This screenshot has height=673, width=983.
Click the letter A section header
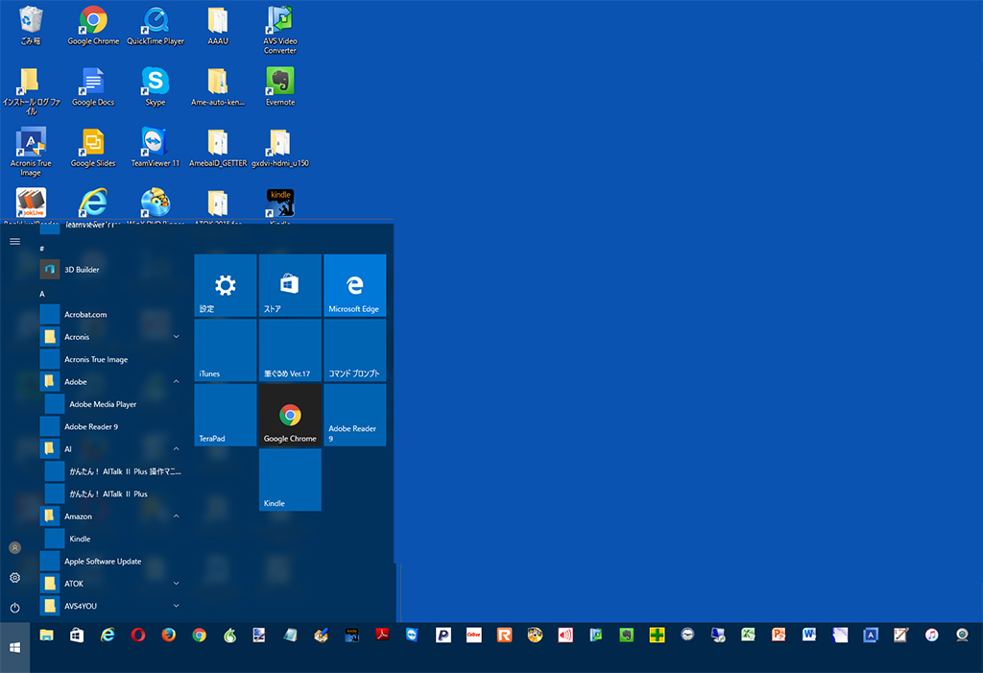click(x=42, y=294)
